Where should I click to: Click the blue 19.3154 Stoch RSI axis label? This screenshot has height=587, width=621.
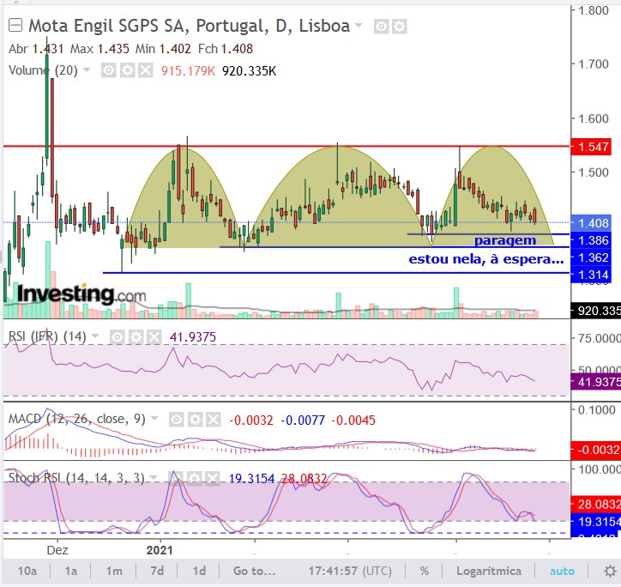[x=595, y=522]
